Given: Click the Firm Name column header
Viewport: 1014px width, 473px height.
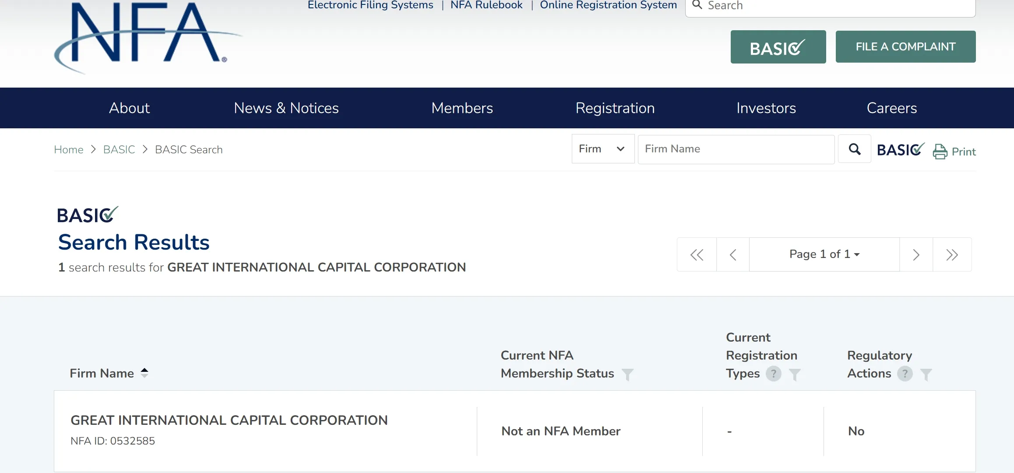Looking at the screenshot, I should coord(102,373).
